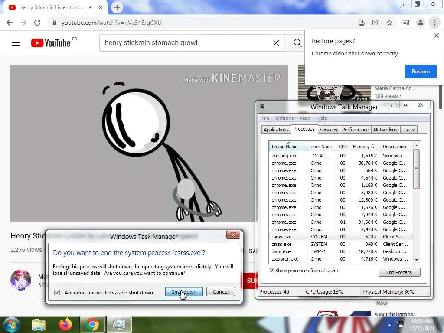444x333 pixels.
Task: Open the File menu in Task Manager
Action: 265,118
